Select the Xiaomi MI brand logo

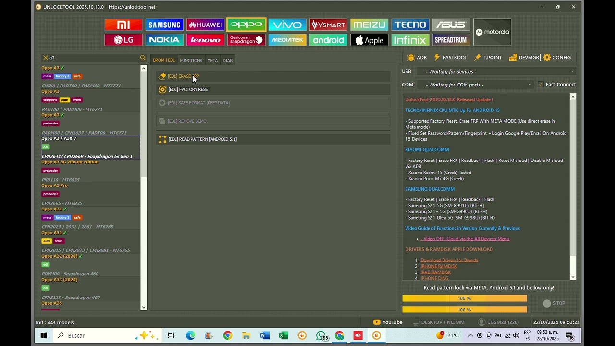[x=123, y=25]
